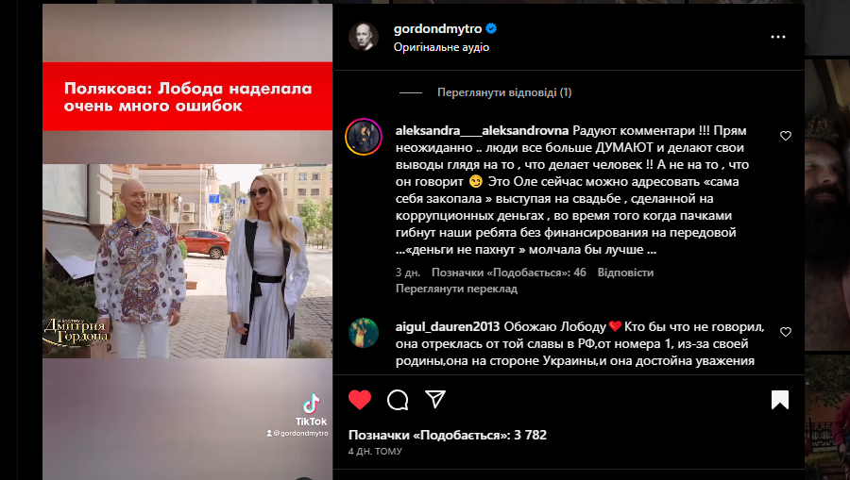Open aigul_dauren2013's avatar
The width and height of the screenshot is (850, 480).
point(364,332)
